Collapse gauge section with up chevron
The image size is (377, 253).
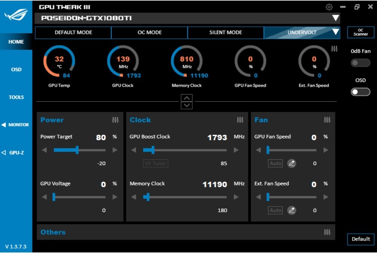(x=187, y=98)
